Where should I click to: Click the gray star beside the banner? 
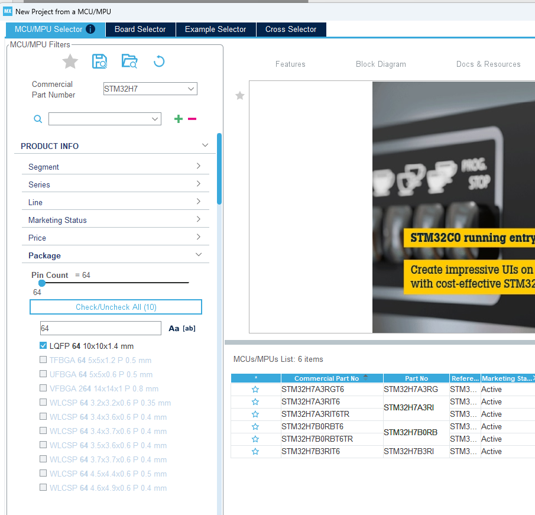point(240,96)
